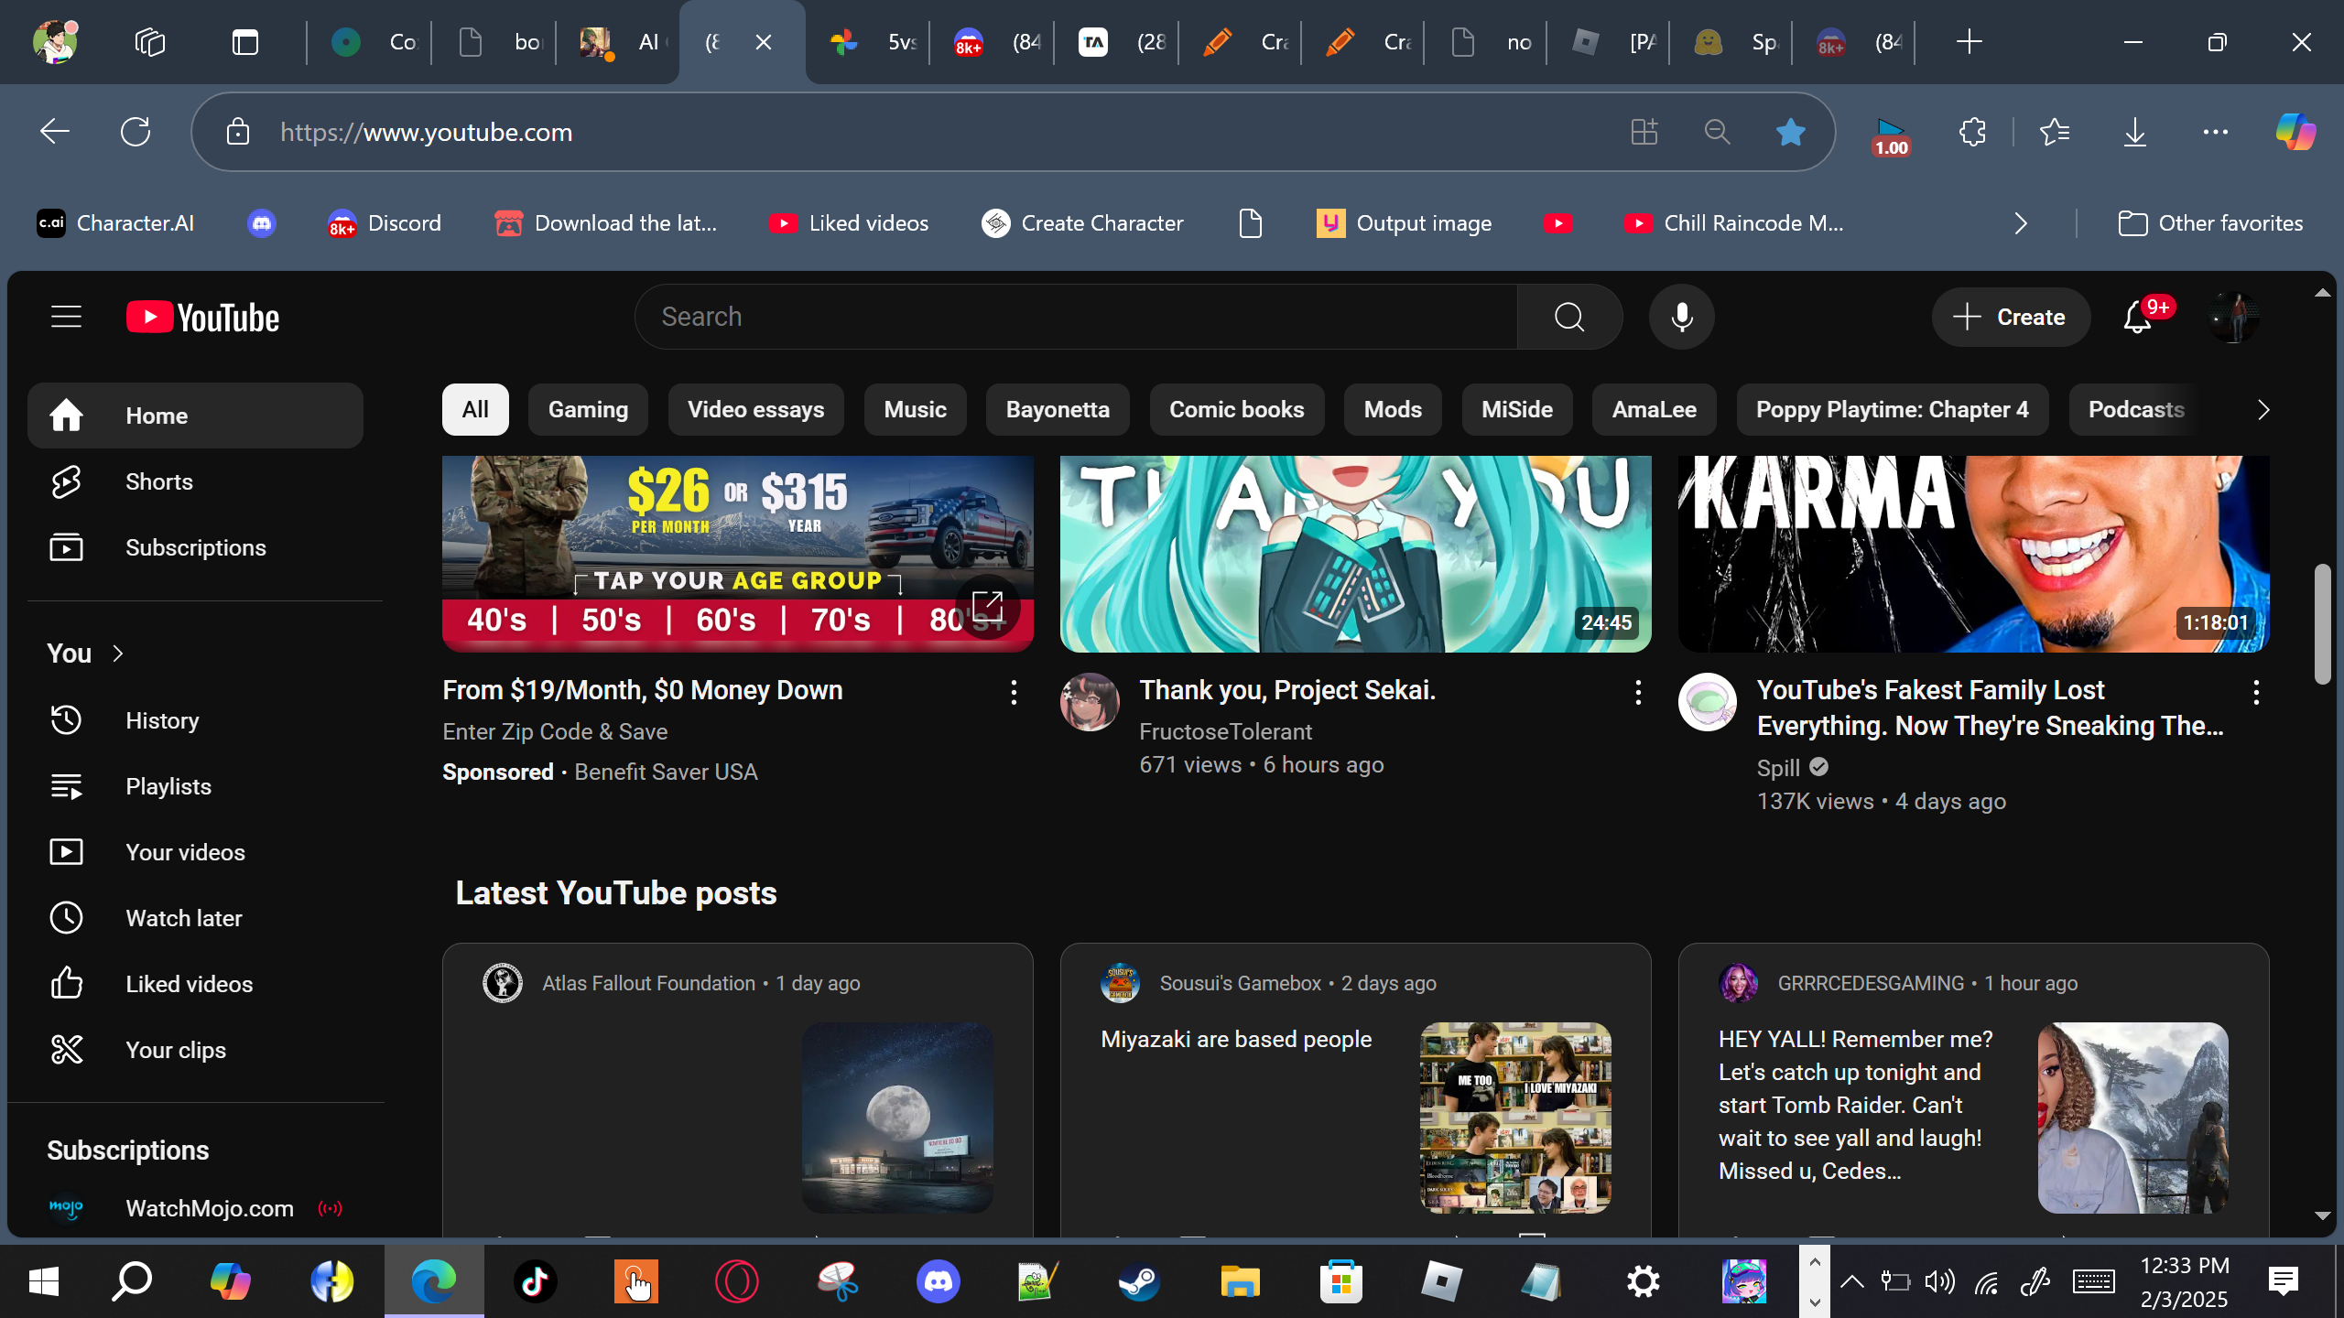Screen dimensions: 2344x1318
Task: Launch Steam from the taskbar
Action: click(x=1140, y=1281)
